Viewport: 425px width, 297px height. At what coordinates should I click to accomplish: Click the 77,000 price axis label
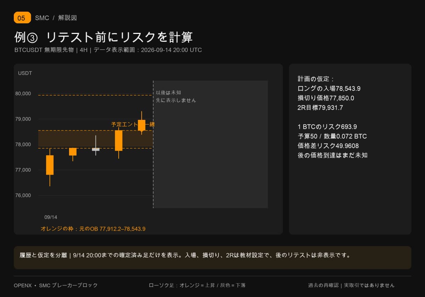click(x=23, y=170)
